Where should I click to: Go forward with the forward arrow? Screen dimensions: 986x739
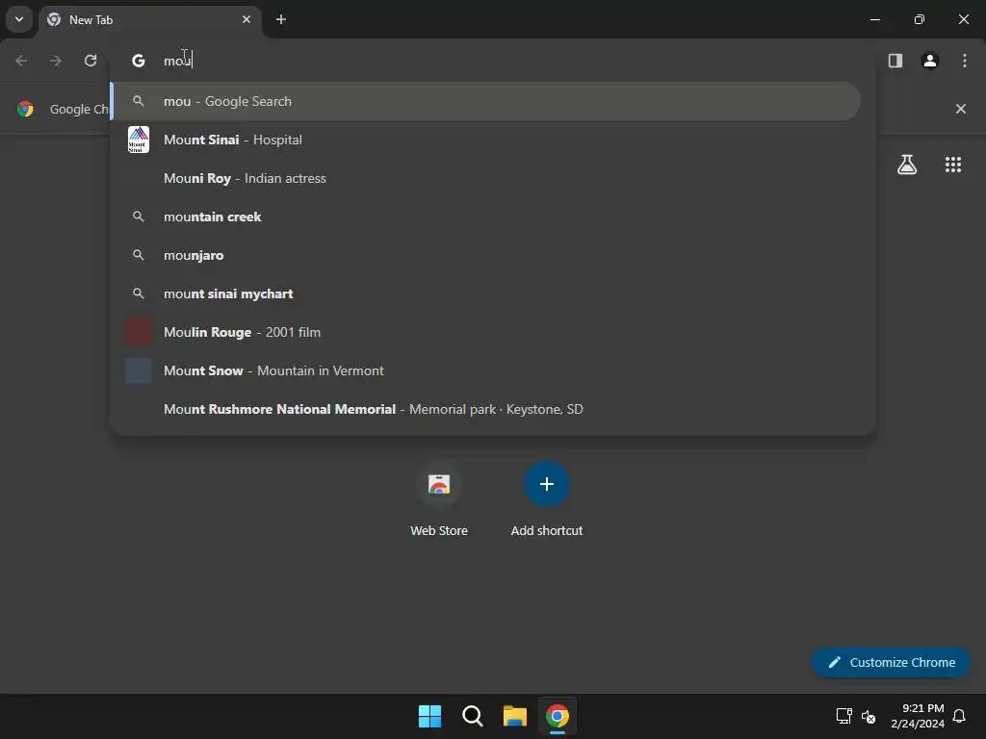pos(56,61)
